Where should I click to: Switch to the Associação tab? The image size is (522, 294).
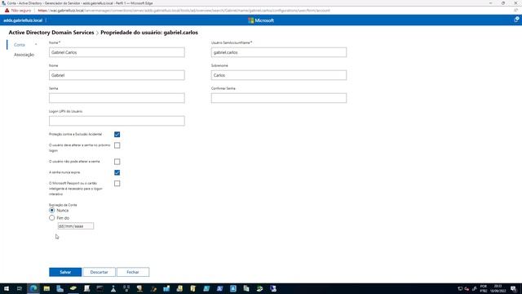[x=24, y=55]
